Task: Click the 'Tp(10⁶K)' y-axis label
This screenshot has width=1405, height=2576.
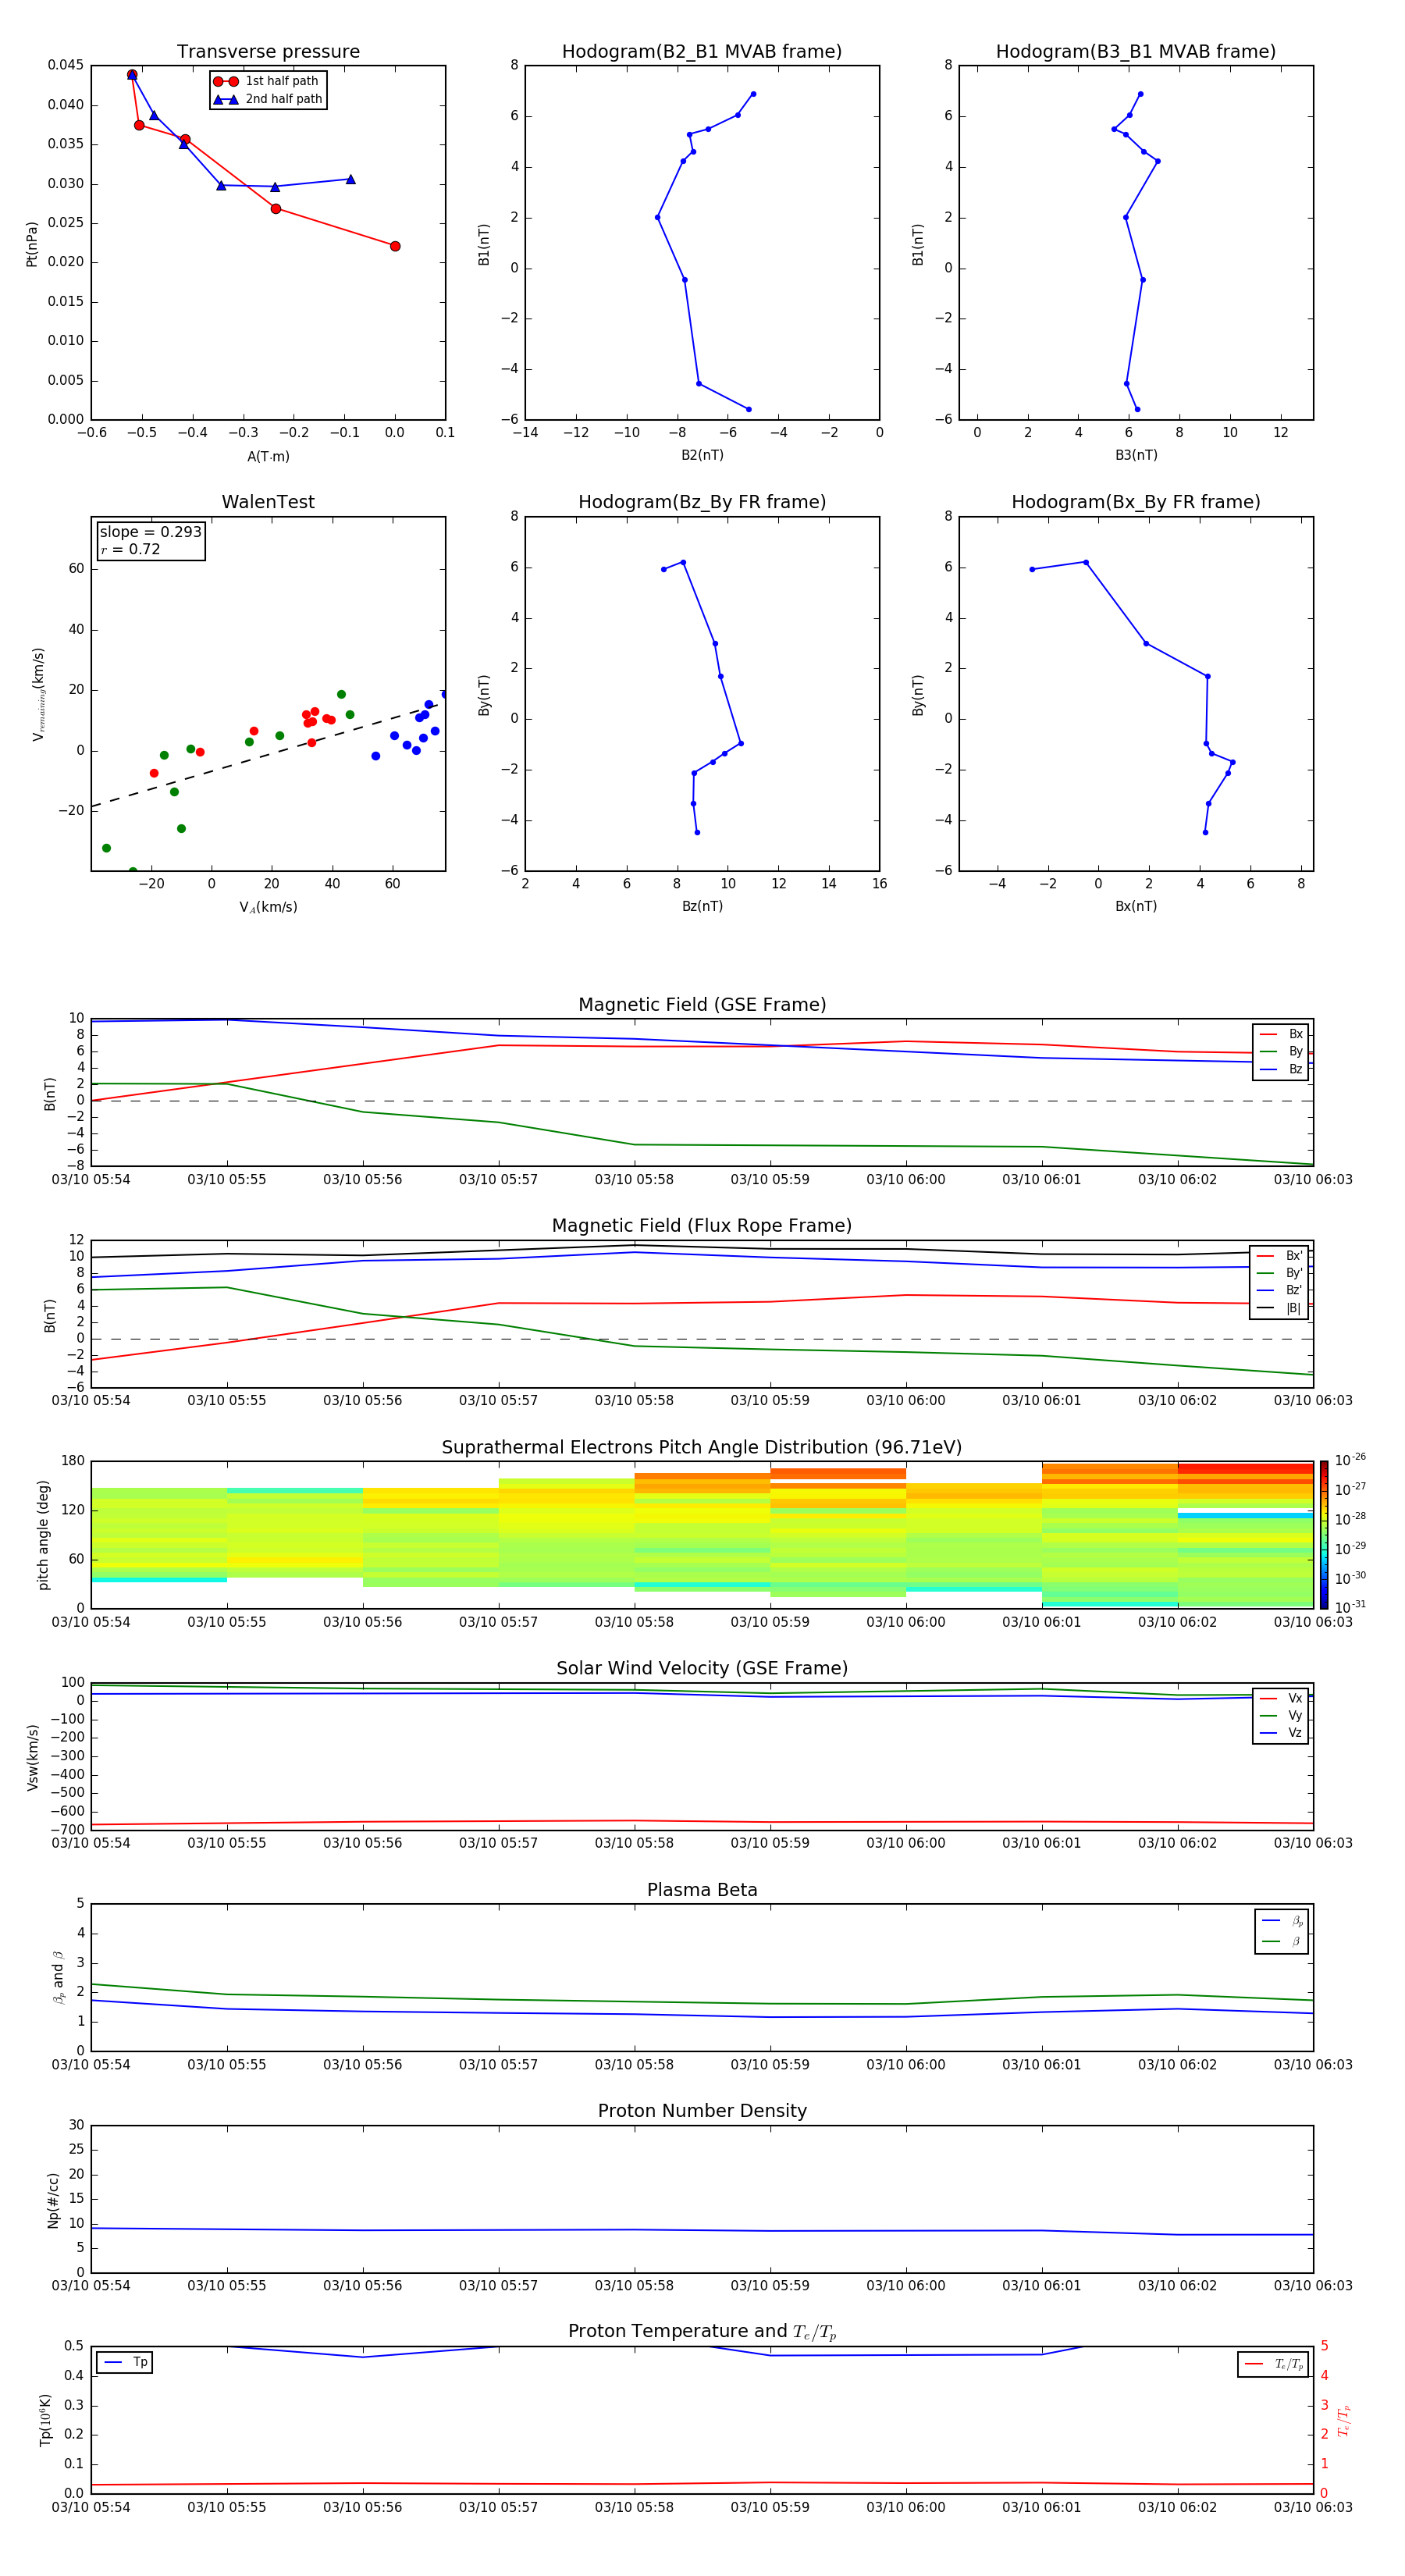Action: [45, 2420]
